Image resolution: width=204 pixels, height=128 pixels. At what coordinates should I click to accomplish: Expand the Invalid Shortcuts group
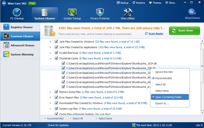pyautogui.click(x=50, y=53)
